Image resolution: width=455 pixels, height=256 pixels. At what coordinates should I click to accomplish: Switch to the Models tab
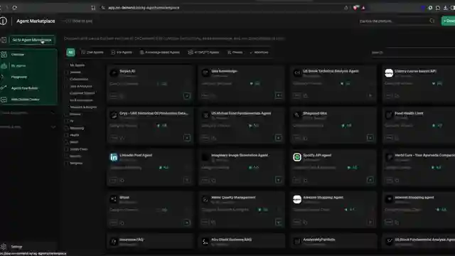(x=235, y=52)
